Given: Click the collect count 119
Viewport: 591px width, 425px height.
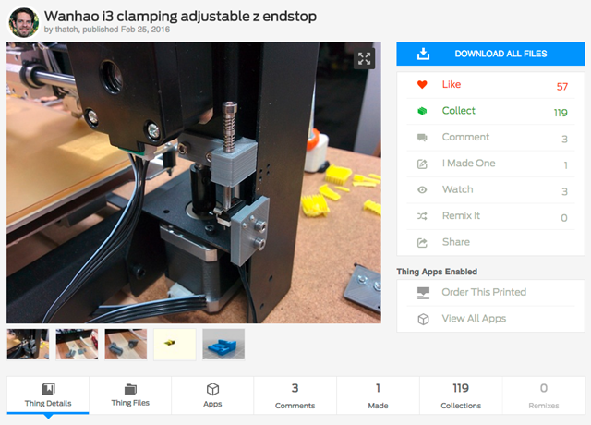Looking at the screenshot, I should (561, 113).
